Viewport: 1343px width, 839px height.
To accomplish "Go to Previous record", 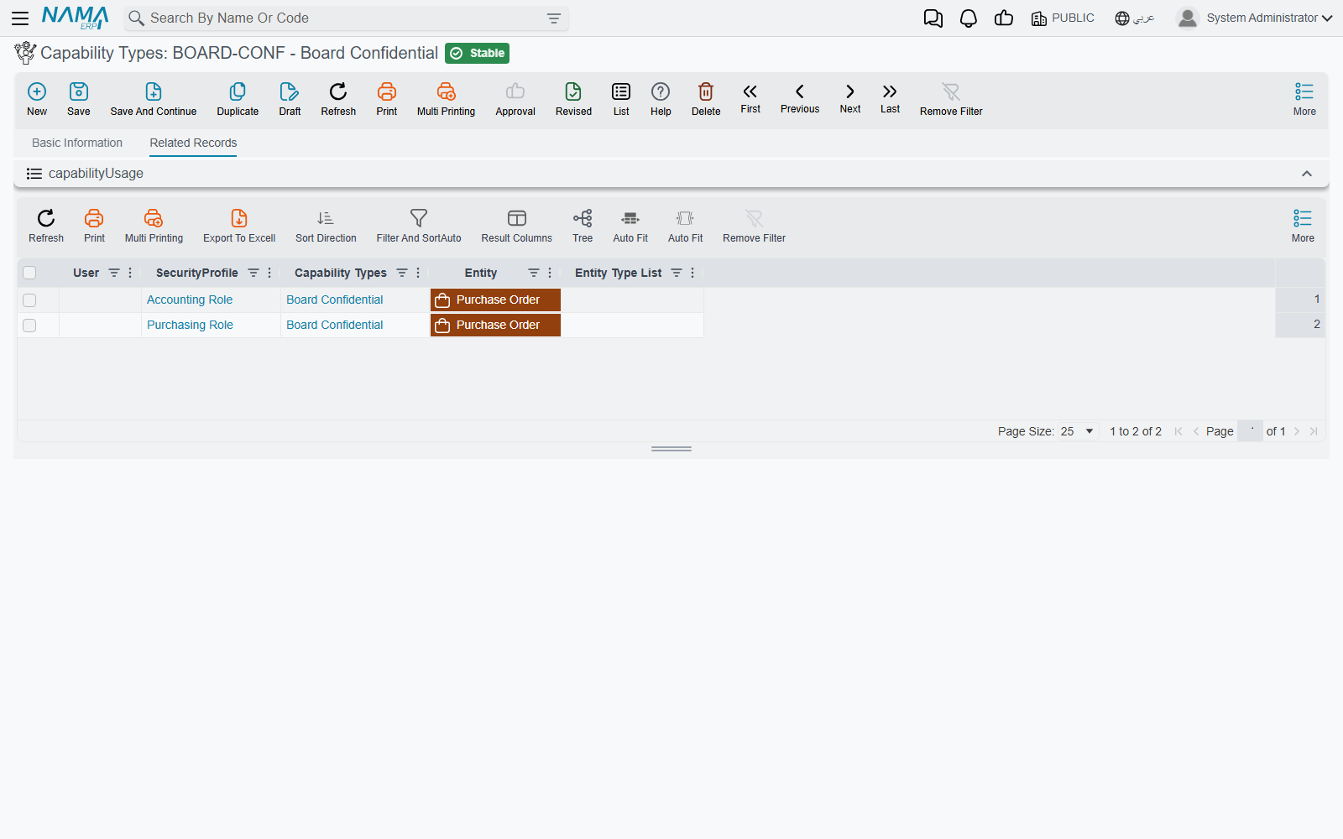I will tap(800, 98).
